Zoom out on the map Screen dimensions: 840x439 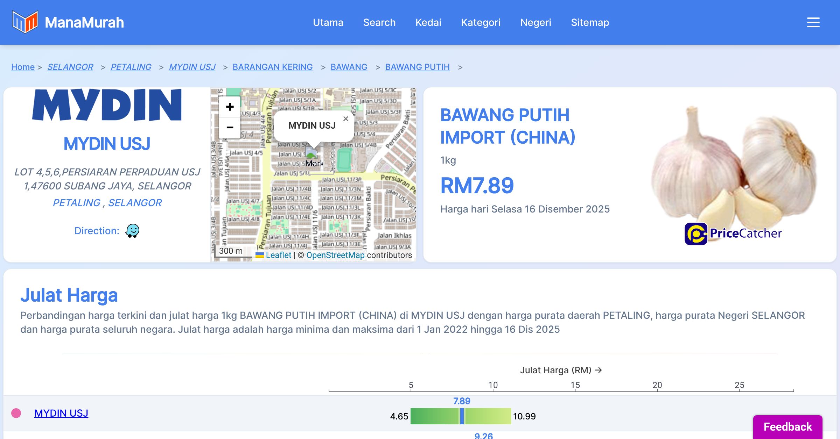[230, 128]
